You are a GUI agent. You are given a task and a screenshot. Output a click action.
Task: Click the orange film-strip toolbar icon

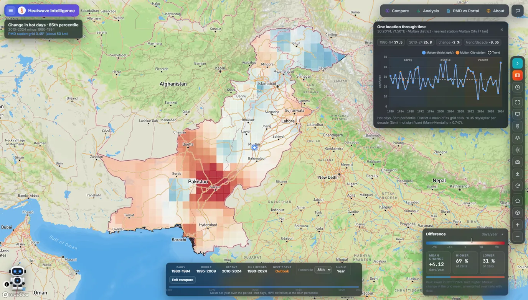(518, 75)
